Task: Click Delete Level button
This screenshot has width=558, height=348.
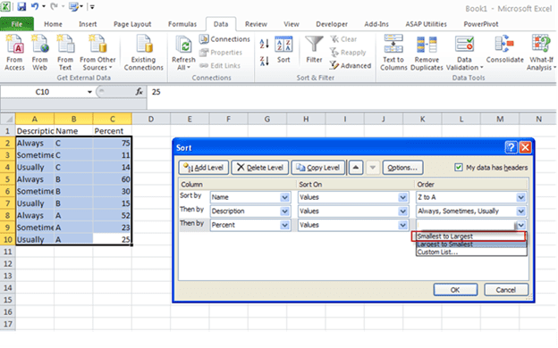Action: coord(260,168)
